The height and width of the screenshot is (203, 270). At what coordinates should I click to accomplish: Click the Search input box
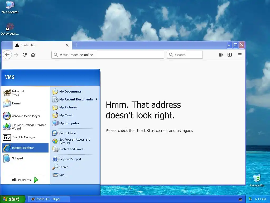click(x=185, y=55)
